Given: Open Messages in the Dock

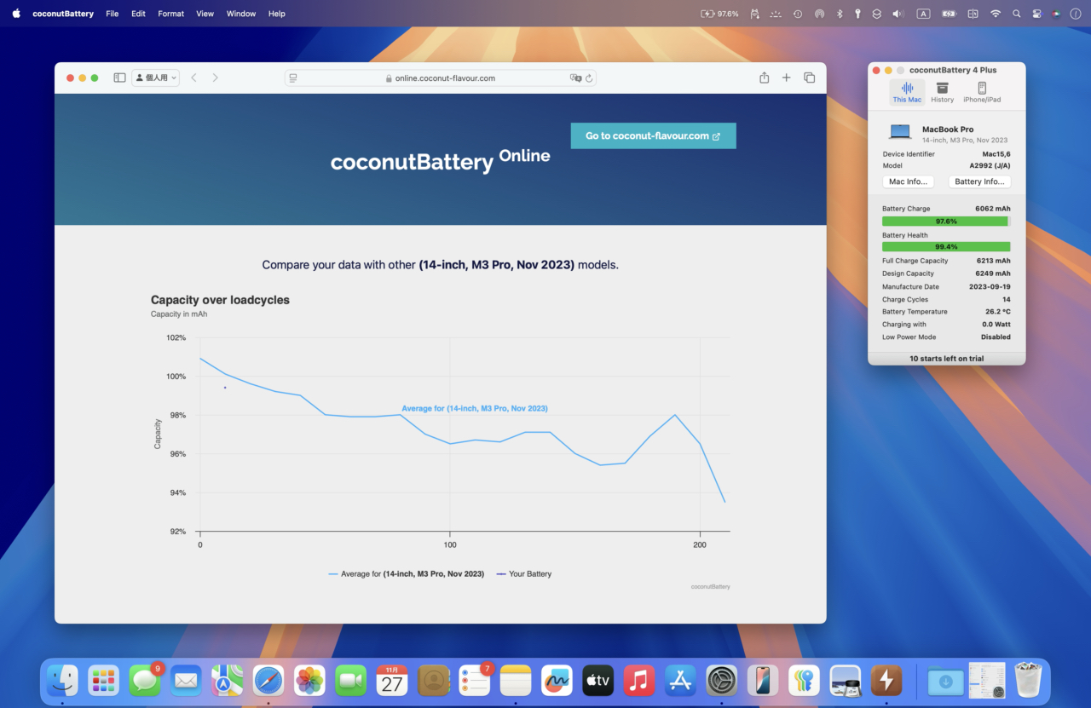Looking at the screenshot, I should 145,680.
